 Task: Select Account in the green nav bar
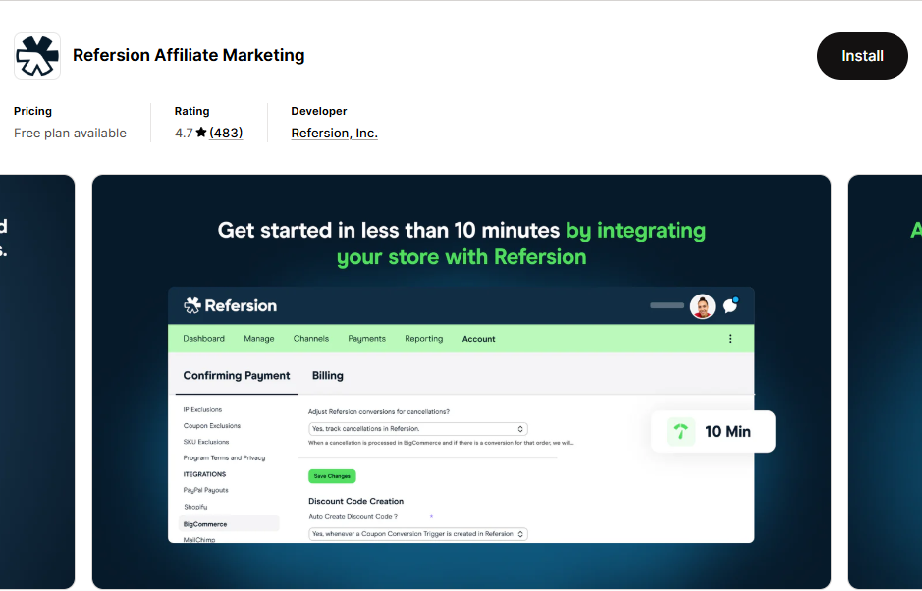click(x=478, y=339)
